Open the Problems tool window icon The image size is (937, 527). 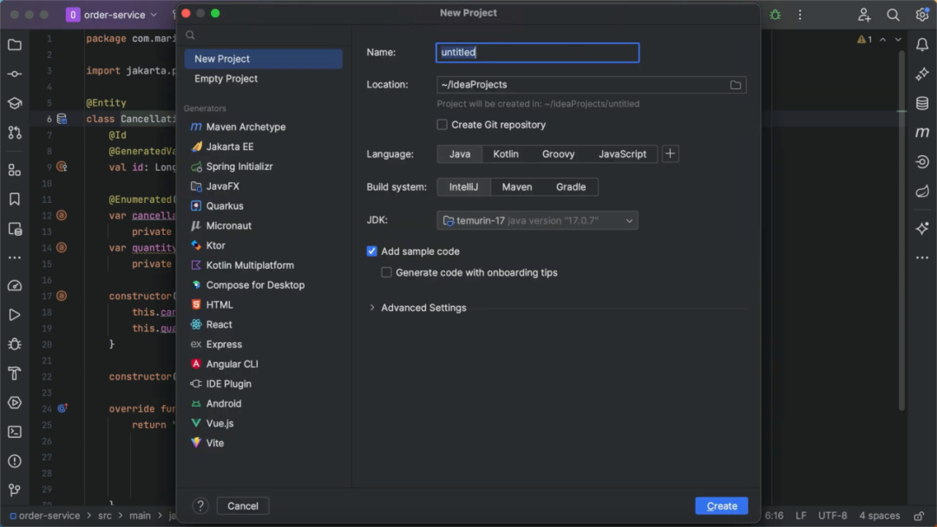pos(15,461)
